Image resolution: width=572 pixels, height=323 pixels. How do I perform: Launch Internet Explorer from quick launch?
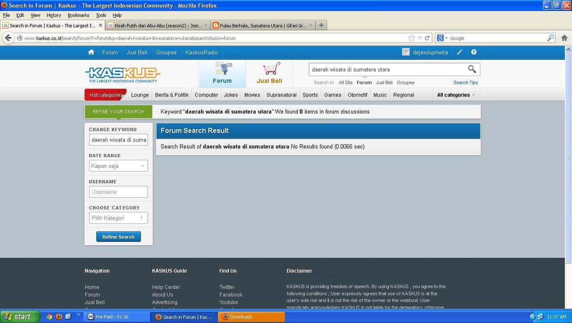tap(68, 317)
